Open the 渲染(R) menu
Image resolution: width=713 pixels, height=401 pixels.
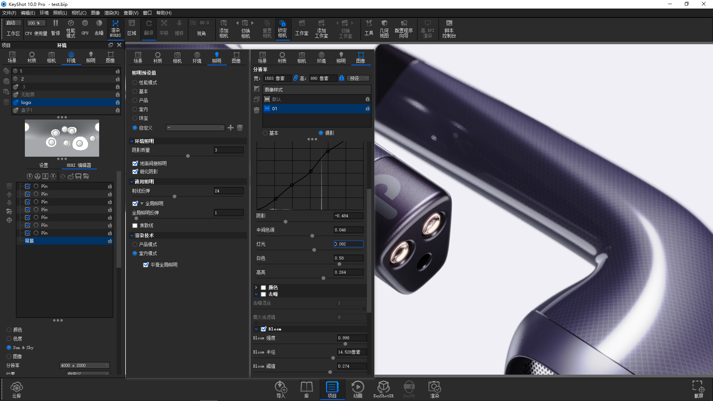coord(111,13)
